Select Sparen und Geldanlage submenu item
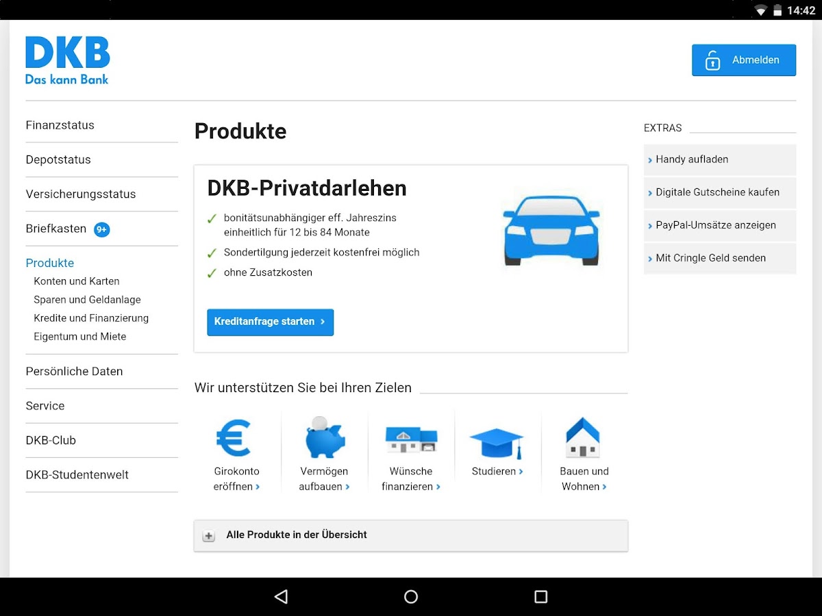Viewport: 822px width, 616px height. (x=87, y=300)
